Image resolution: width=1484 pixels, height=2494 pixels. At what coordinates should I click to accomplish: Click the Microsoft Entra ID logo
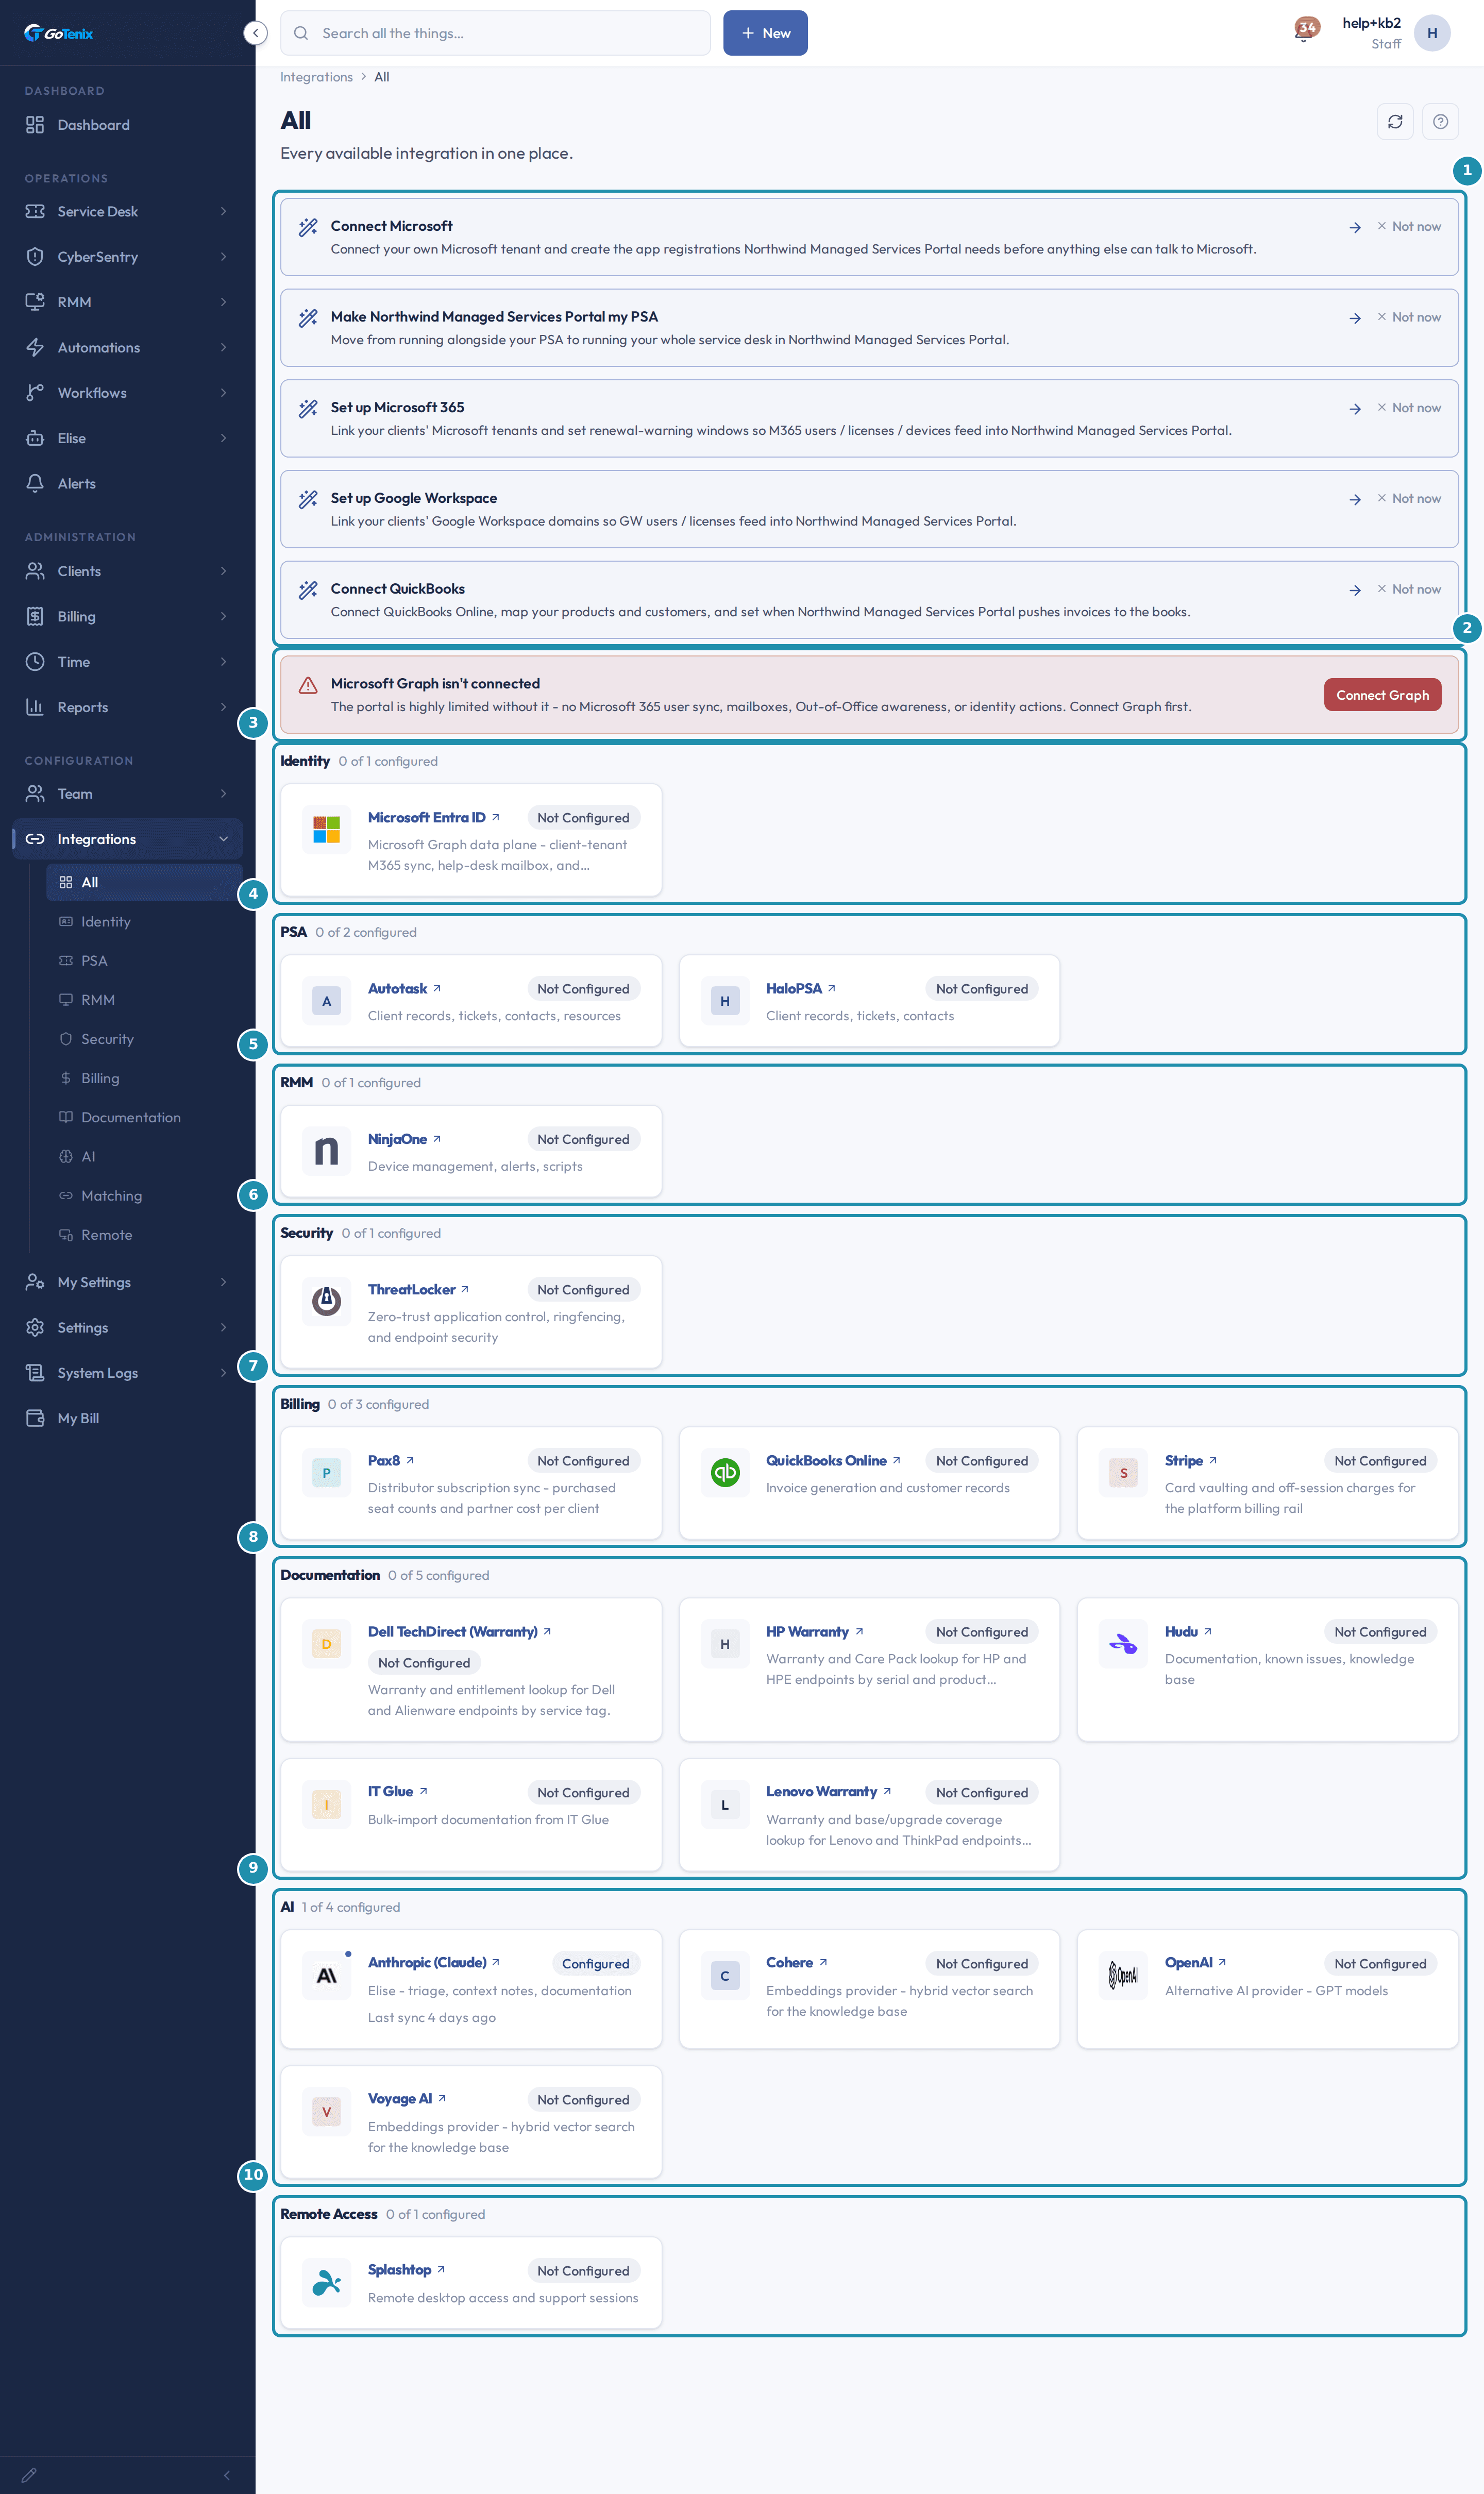(326, 829)
